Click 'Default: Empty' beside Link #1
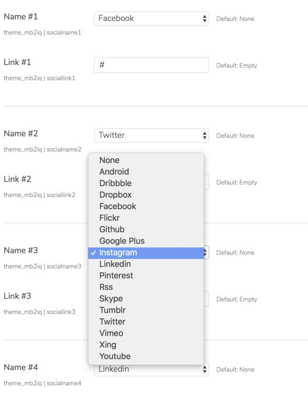This screenshot has height=395, width=308. [x=237, y=66]
